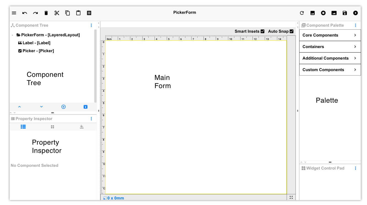Open the hamburger menu
Image resolution: width=367 pixels, height=205 pixels.
click(x=14, y=13)
